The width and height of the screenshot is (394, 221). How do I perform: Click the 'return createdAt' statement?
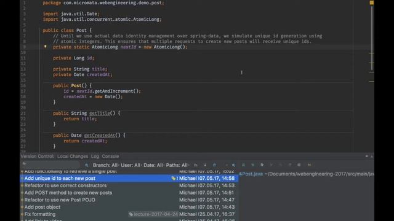point(86,141)
